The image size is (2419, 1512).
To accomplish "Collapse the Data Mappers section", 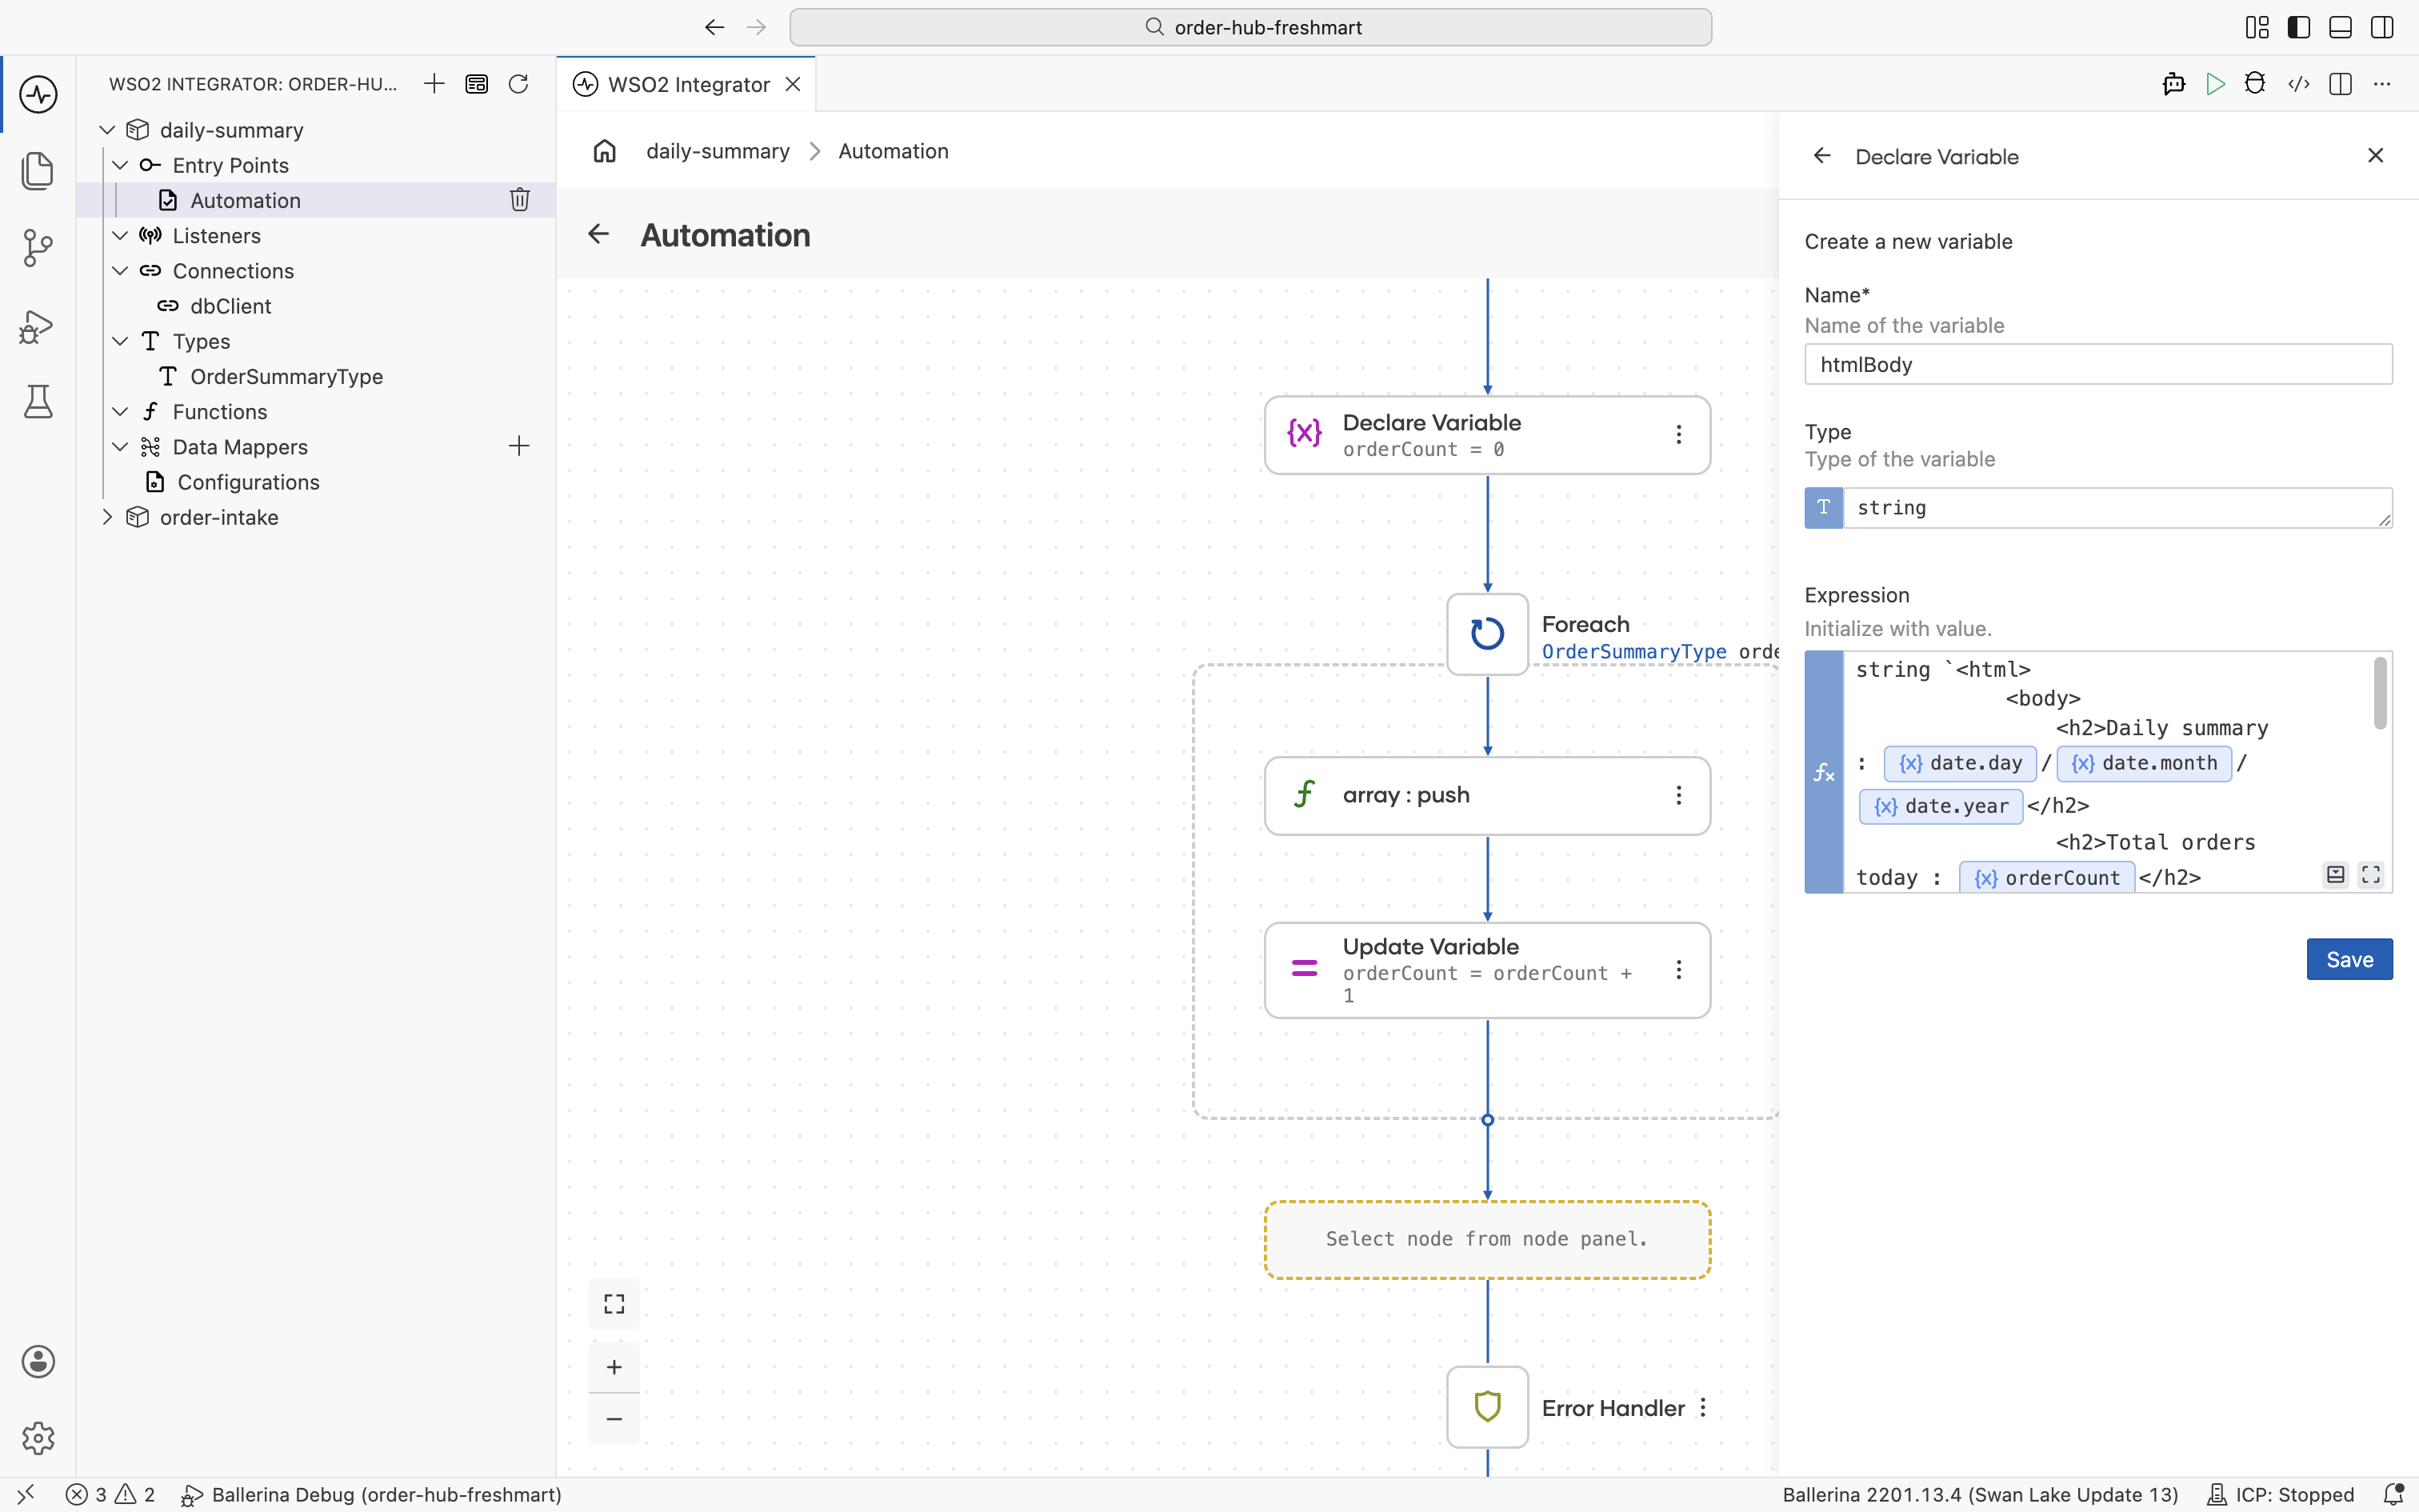I will tap(120, 447).
